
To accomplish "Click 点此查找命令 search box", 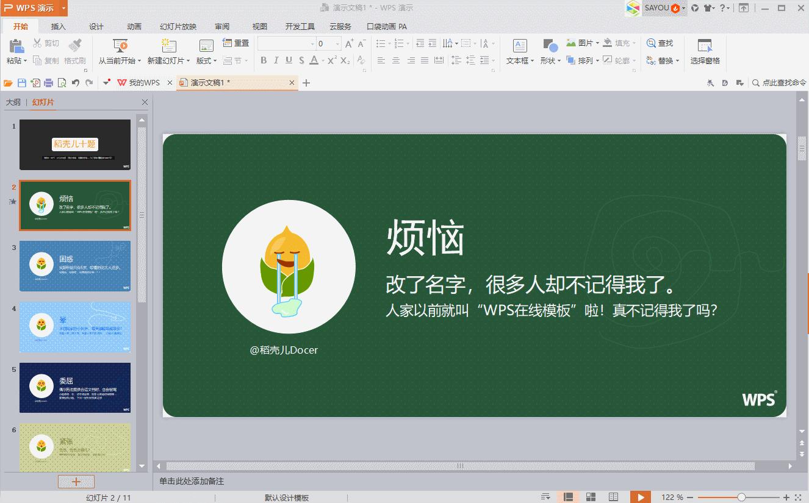I will [x=781, y=82].
